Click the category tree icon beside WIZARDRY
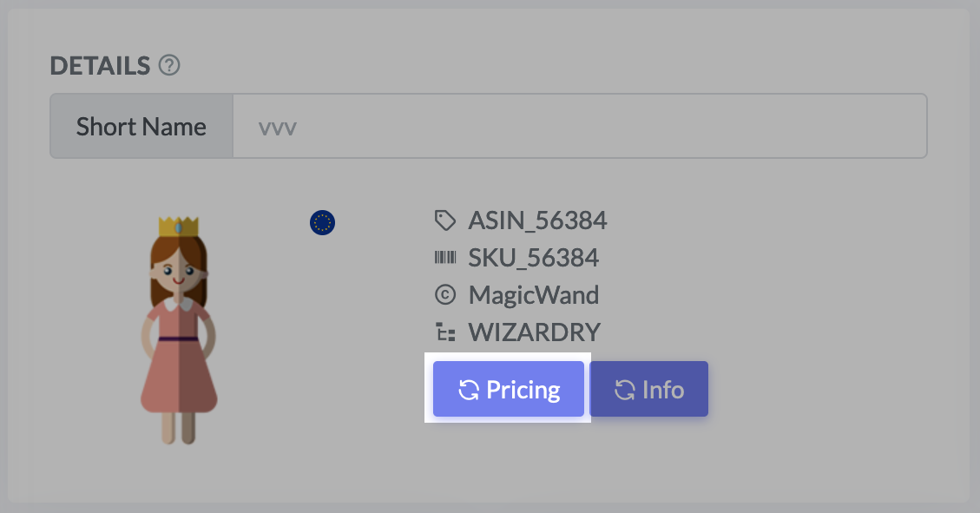This screenshot has height=513, width=980. click(x=445, y=332)
